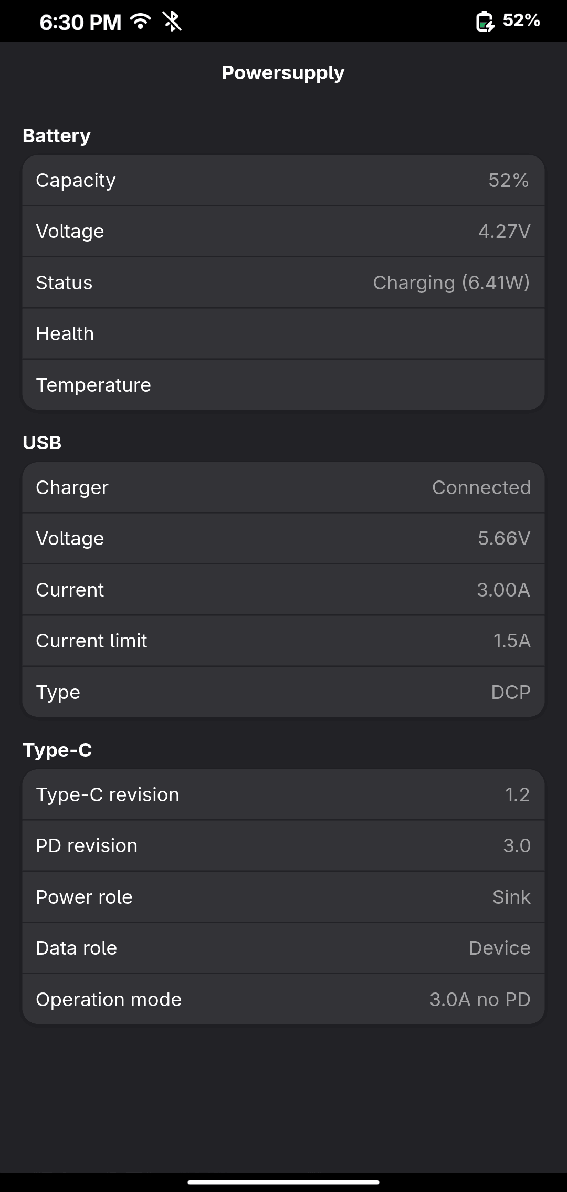
Task: Tap the Wi-Fi status icon
Action: click(141, 21)
